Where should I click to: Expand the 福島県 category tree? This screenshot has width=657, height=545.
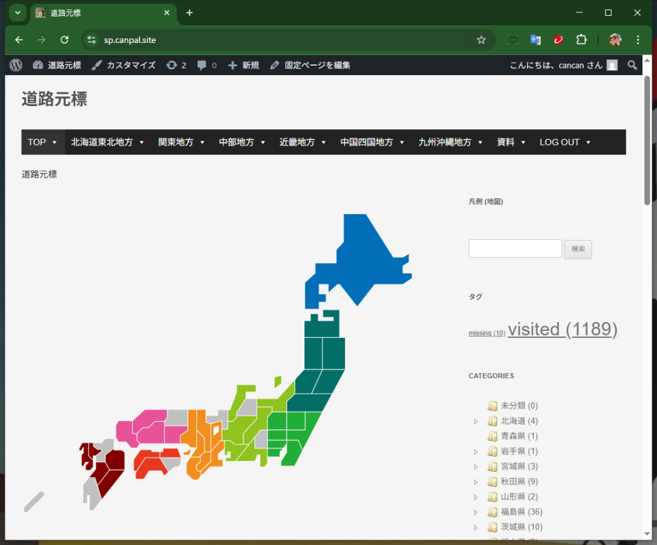coord(476,512)
